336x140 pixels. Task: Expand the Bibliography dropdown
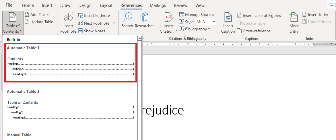point(195,29)
